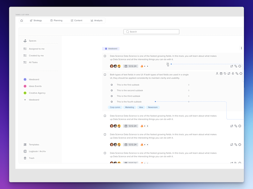
Task: Show tasks Assigned to me
Action: [x=34, y=49]
